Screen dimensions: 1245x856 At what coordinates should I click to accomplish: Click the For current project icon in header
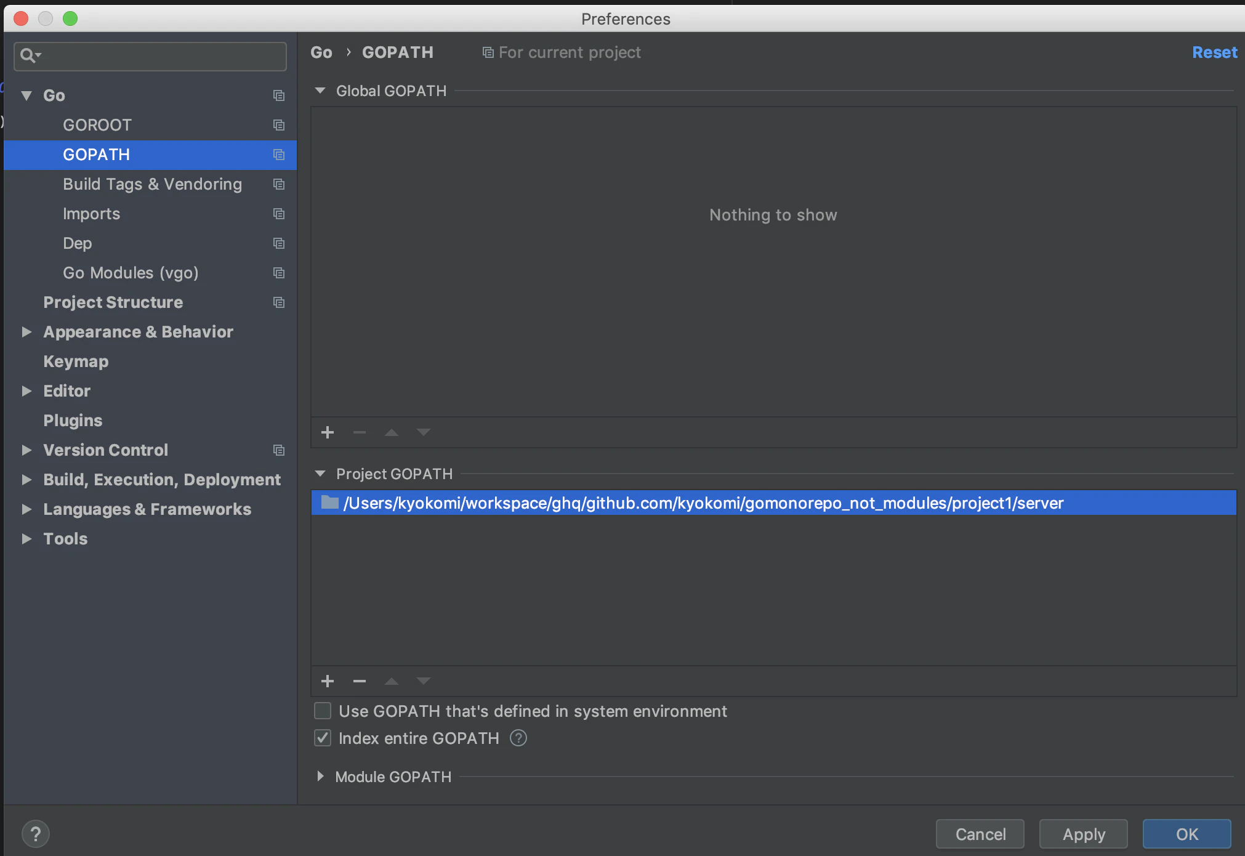(x=488, y=53)
